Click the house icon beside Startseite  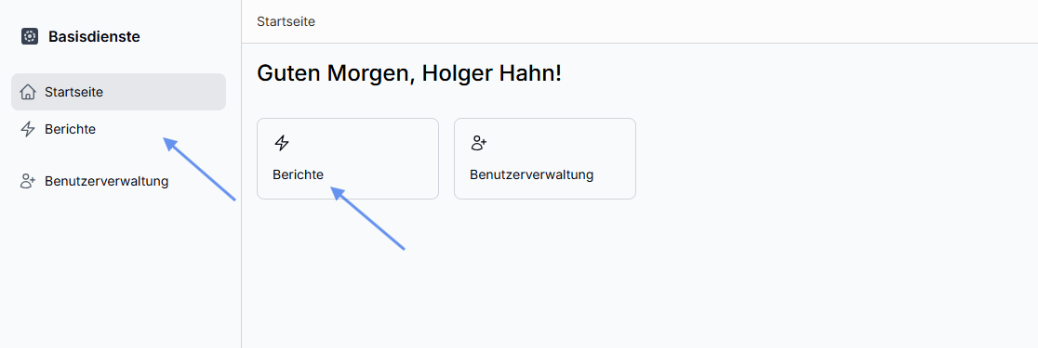pos(28,92)
